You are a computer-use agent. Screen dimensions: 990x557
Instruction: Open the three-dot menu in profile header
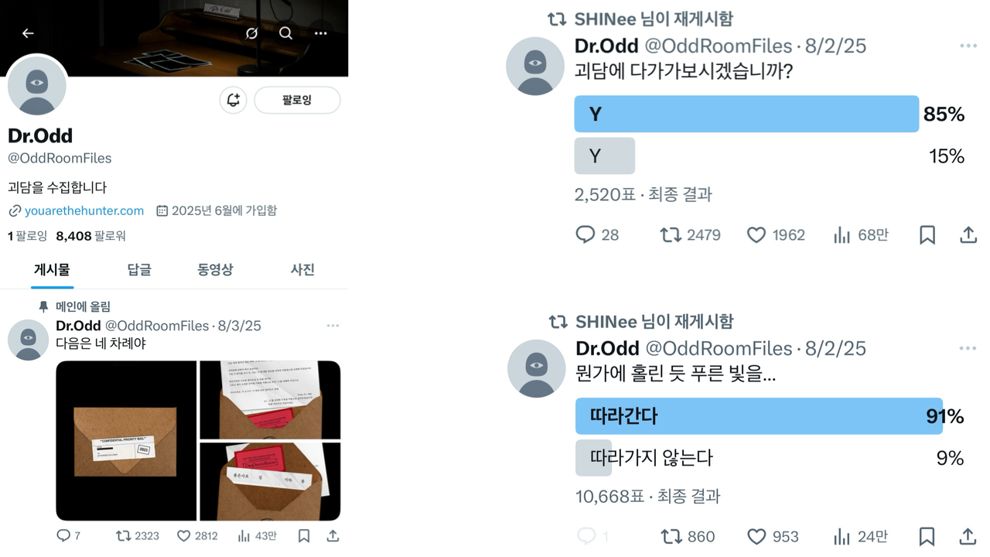tap(320, 33)
